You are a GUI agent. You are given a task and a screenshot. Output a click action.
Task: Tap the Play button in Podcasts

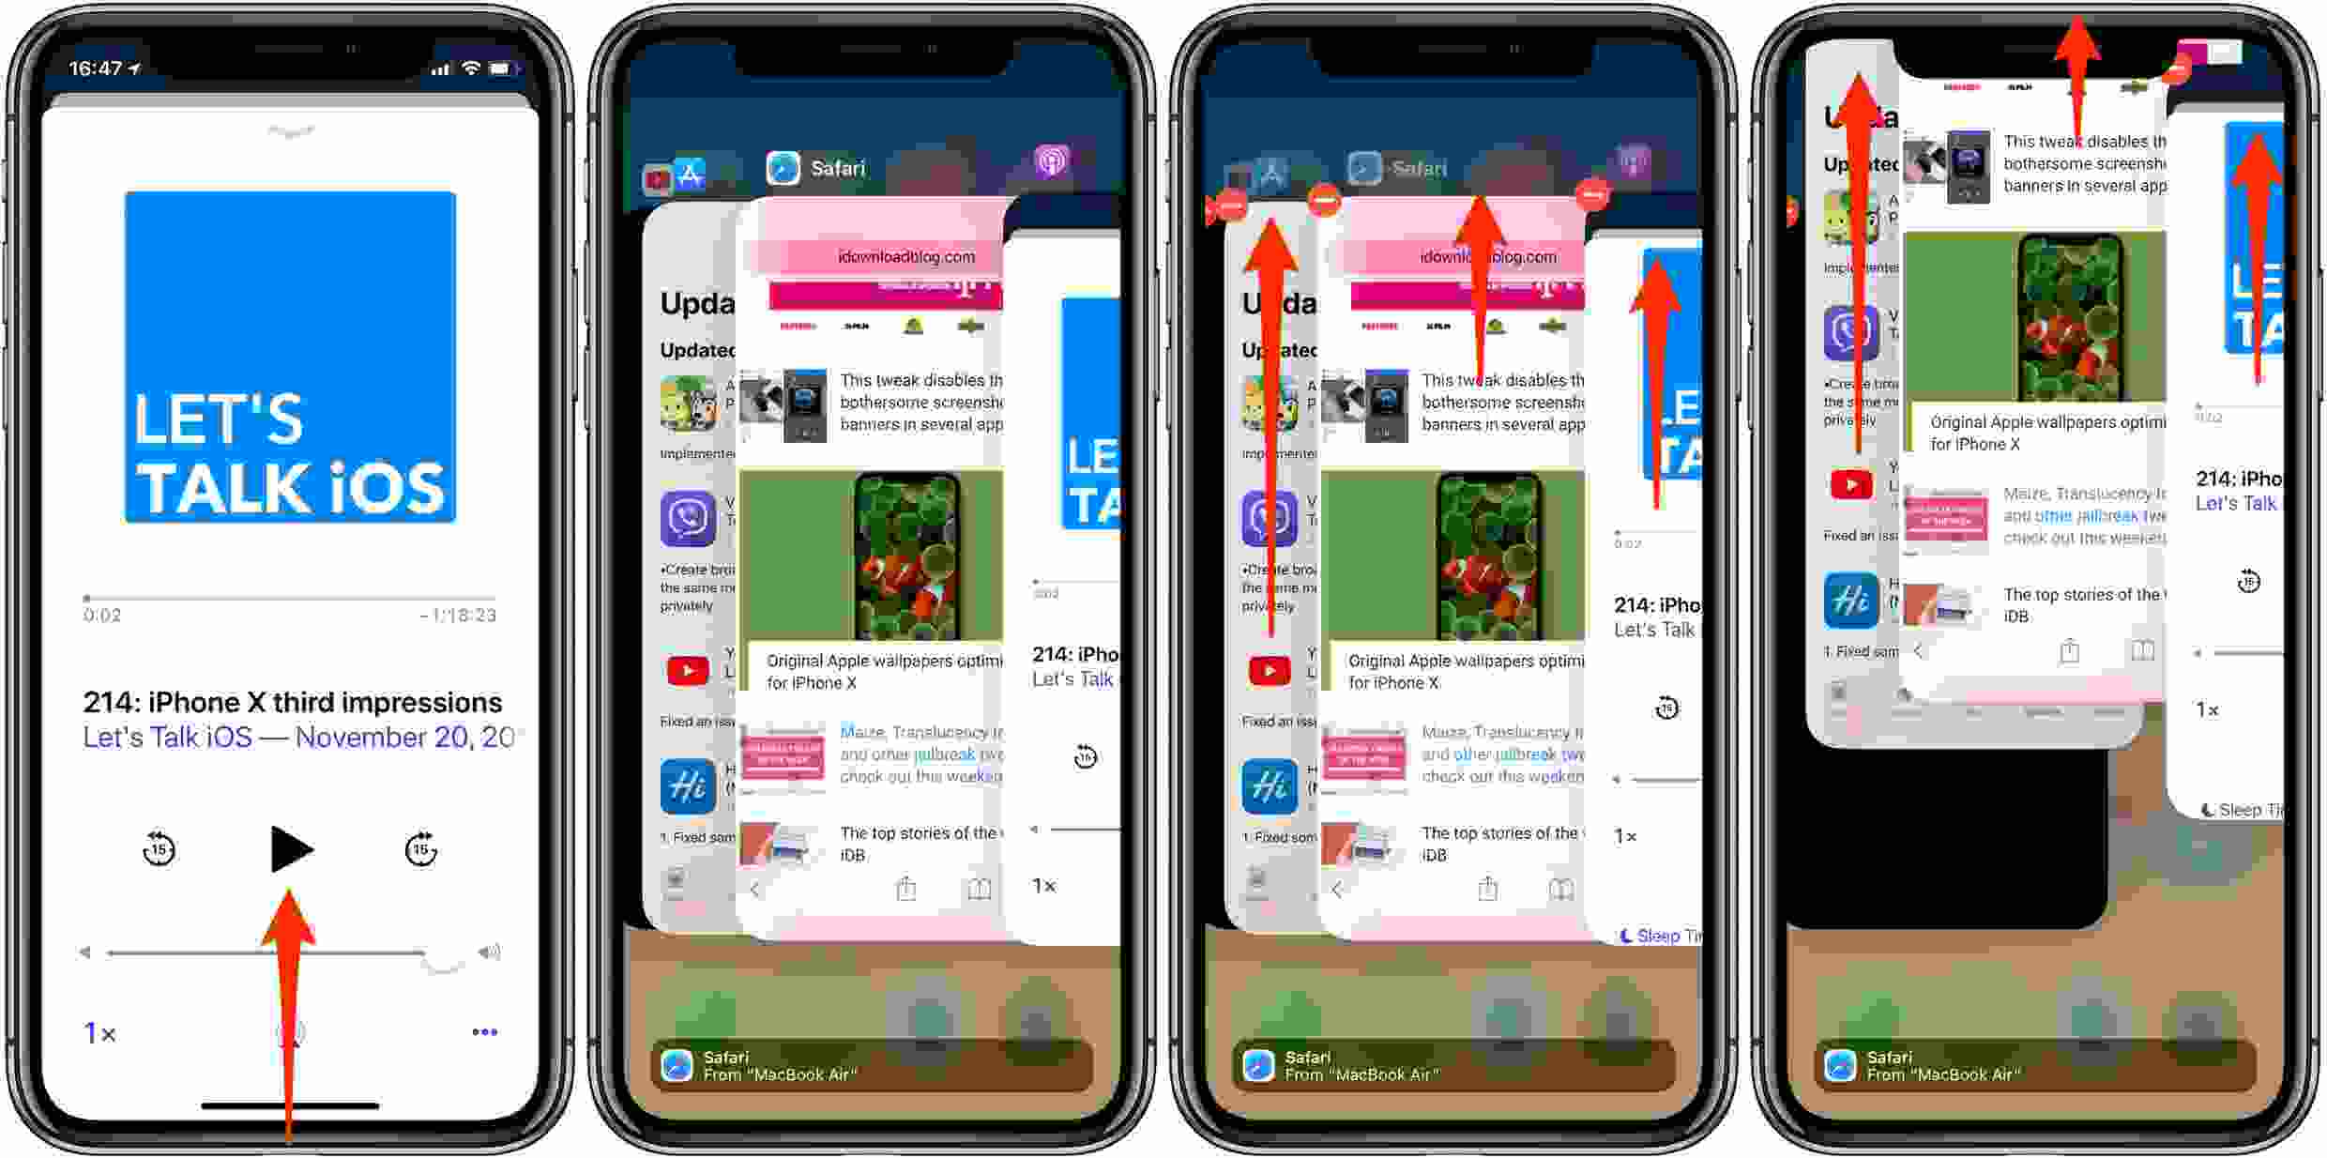(x=289, y=849)
